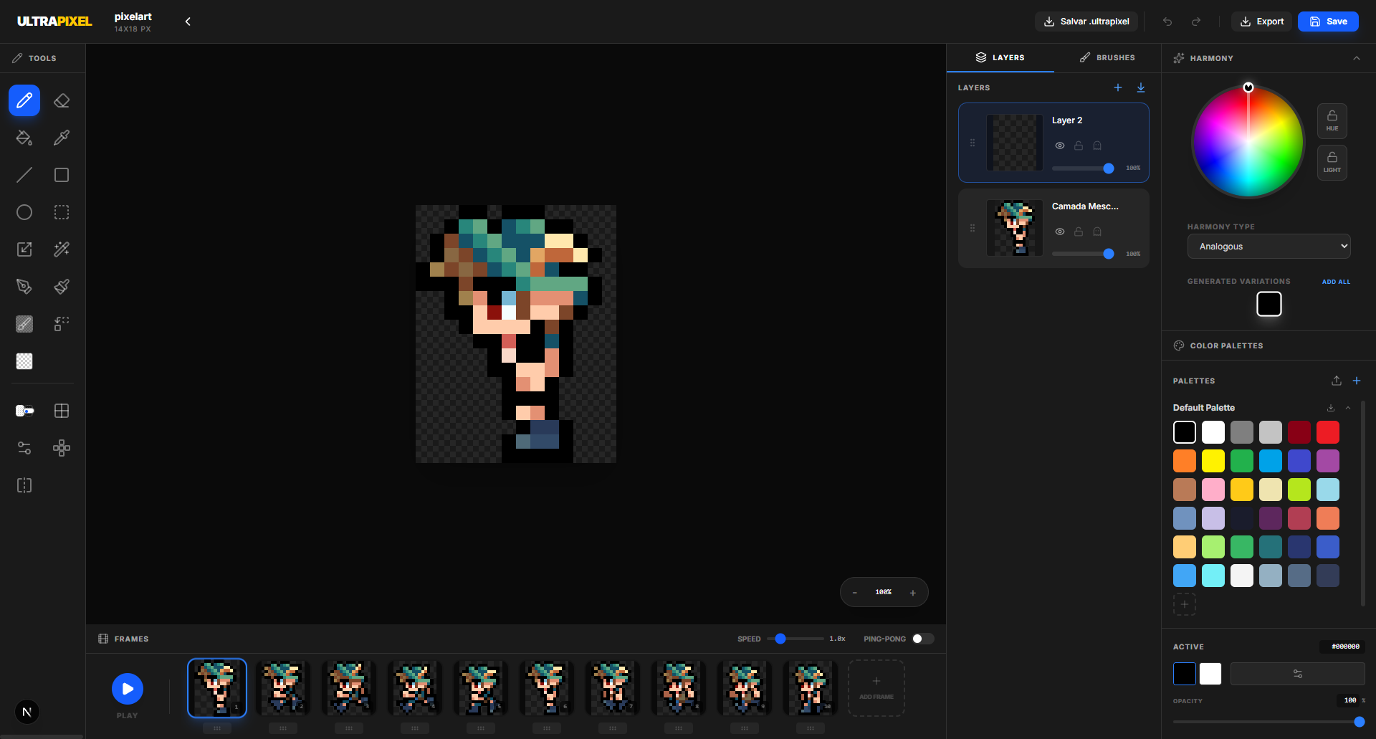Switch to the Brushes tab

tap(1107, 57)
